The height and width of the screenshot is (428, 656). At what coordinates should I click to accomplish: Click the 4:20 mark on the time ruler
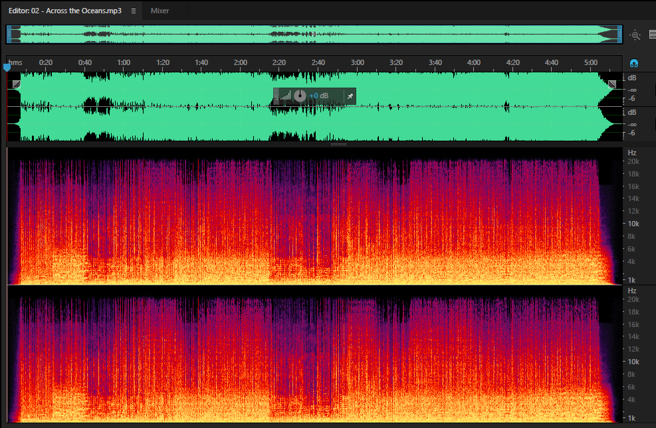[x=513, y=62]
